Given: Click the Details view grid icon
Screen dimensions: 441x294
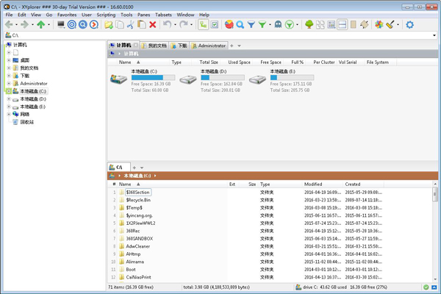Looking at the screenshot, I should click(331, 25).
